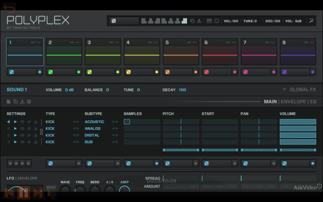Select next subtype for Acoustic row
Screen dimensions: 323x202
pos(117,122)
